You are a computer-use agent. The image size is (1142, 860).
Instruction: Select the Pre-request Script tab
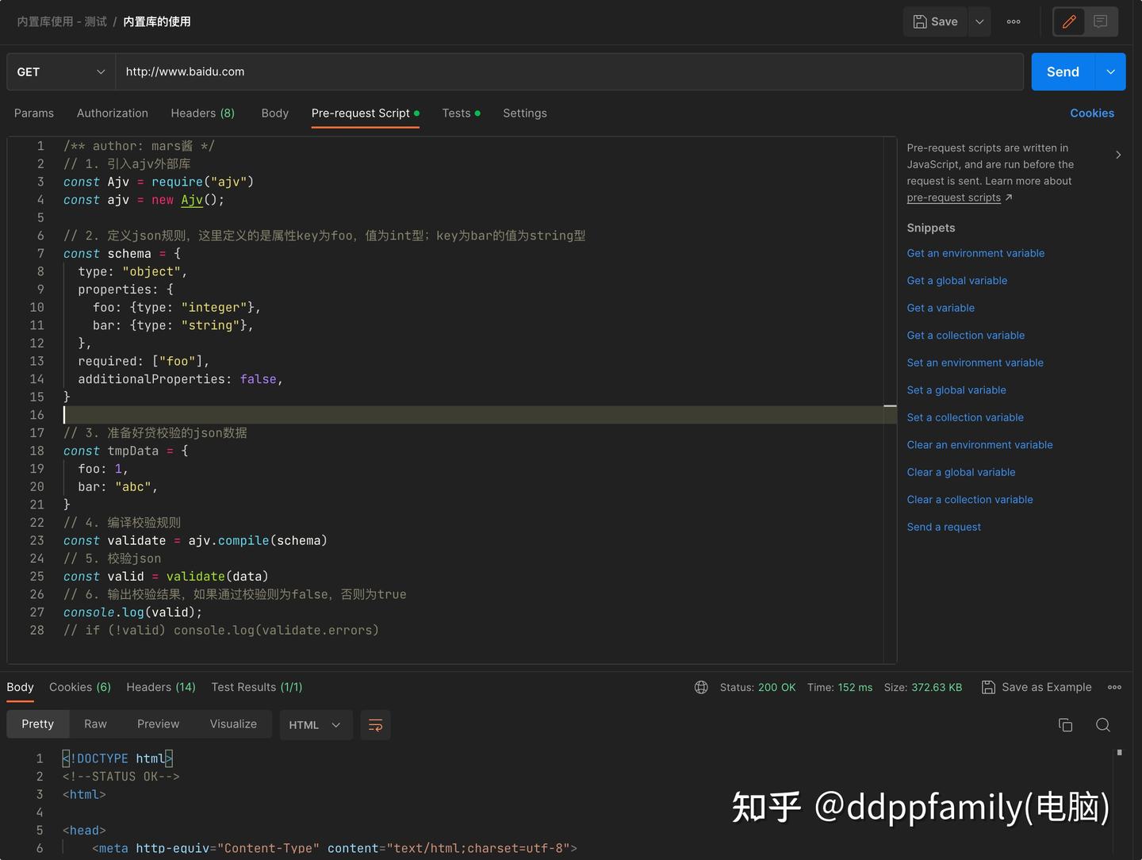pyautogui.click(x=366, y=113)
